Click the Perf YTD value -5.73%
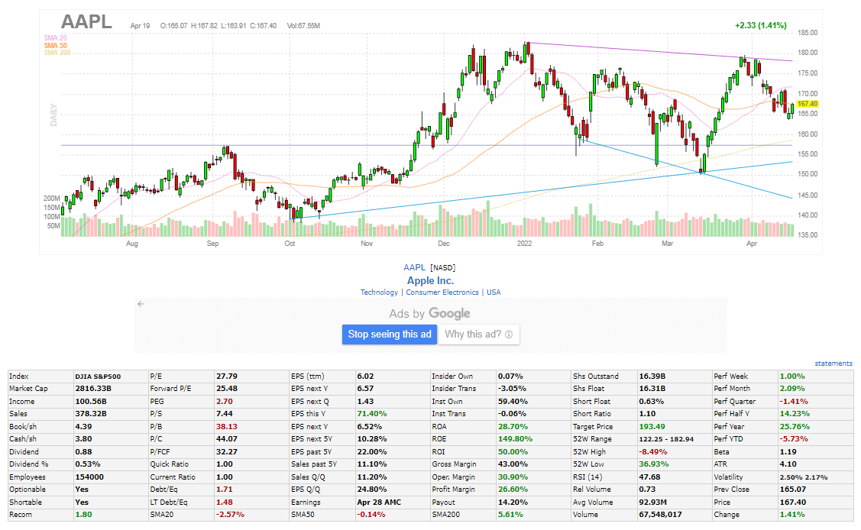The height and width of the screenshot is (530, 861). (x=794, y=439)
